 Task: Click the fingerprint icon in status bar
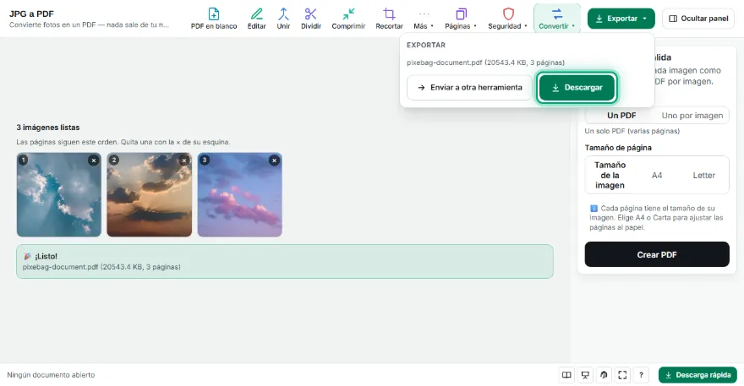click(x=604, y=375)
